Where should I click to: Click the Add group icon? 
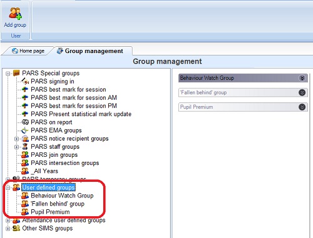15,14
